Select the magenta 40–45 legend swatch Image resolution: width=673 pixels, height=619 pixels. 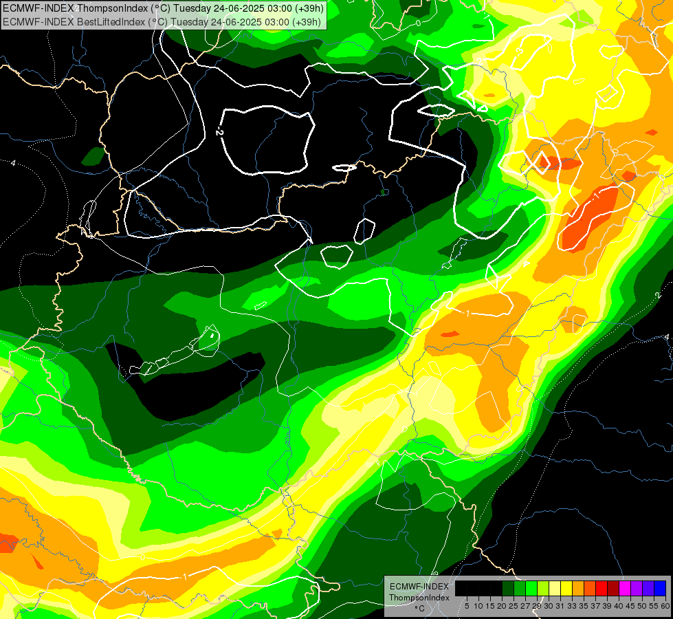(626, 588)
